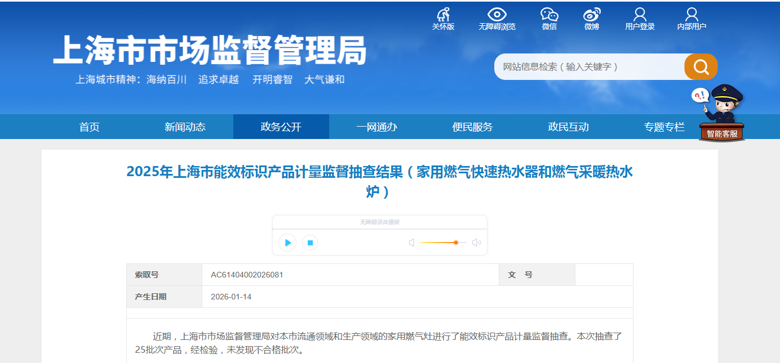Screen dimensions: 780x363
Task: Open the 一网通办 navigation item
Action: click(376, 127)
